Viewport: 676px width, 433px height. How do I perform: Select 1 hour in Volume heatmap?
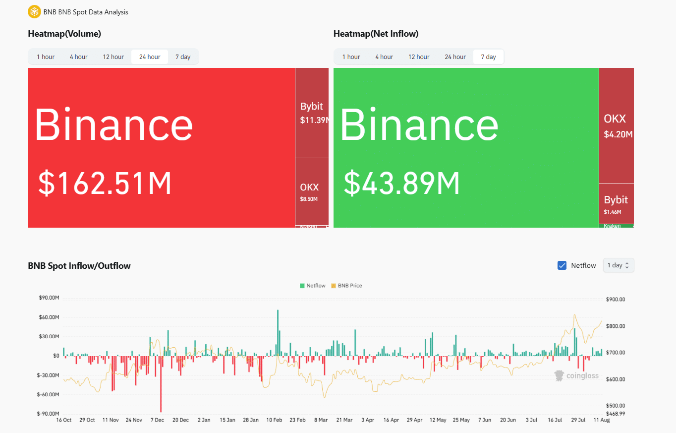[46, 57]
